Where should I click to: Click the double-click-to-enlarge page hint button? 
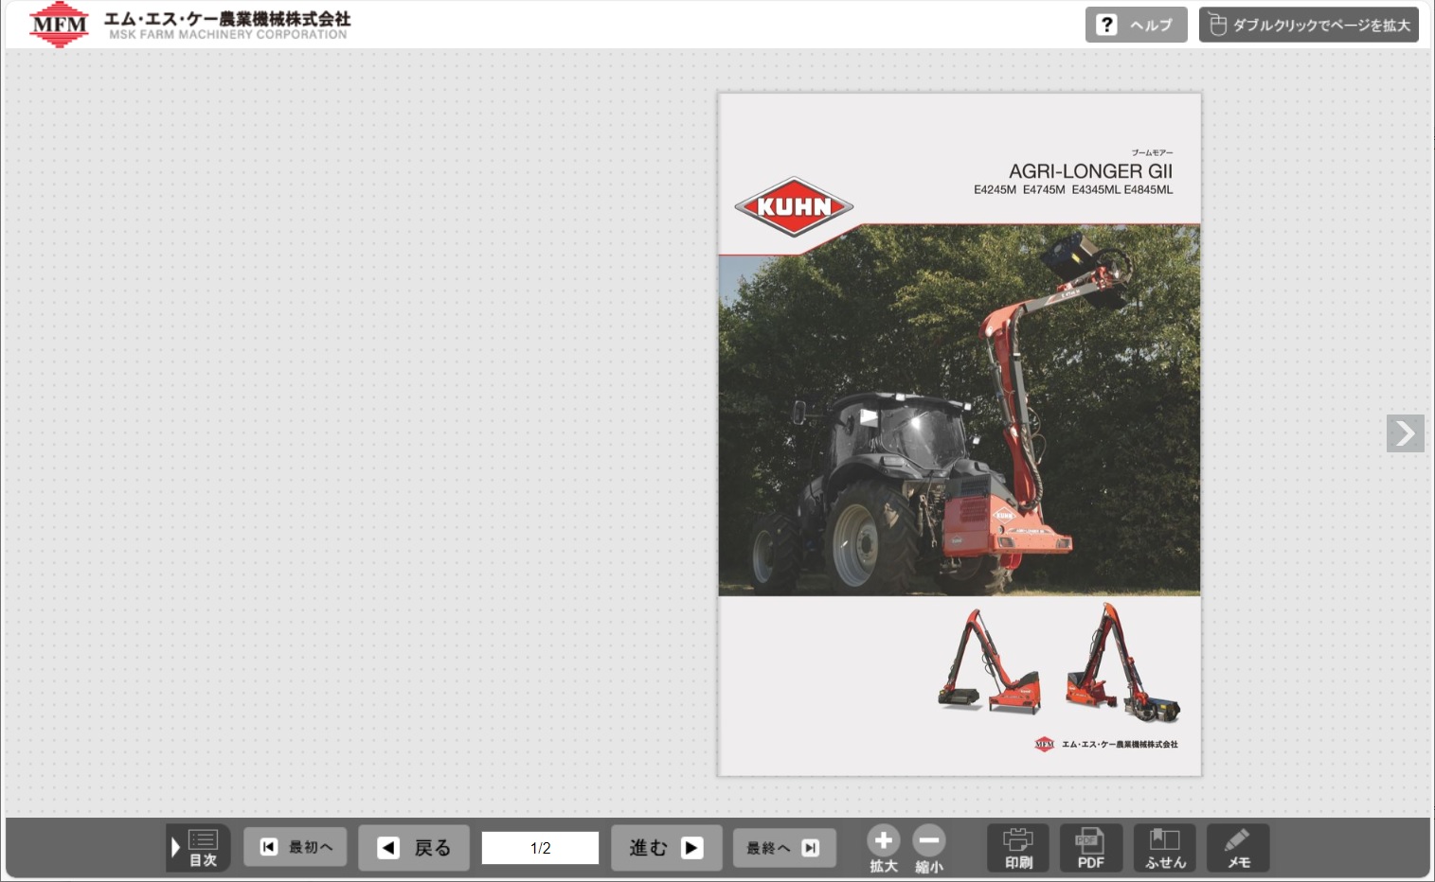point(1309,26)
